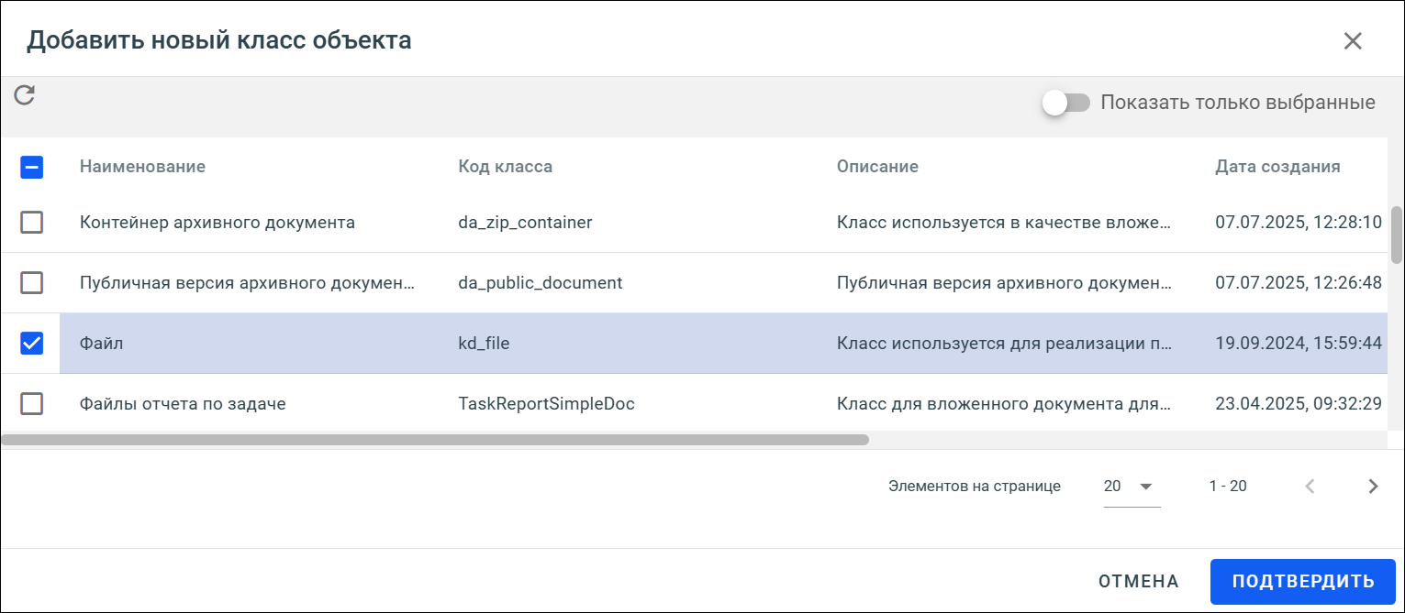Click the 'Дата создания' column header
The image size is (1405, 613).
[1277, 167]
